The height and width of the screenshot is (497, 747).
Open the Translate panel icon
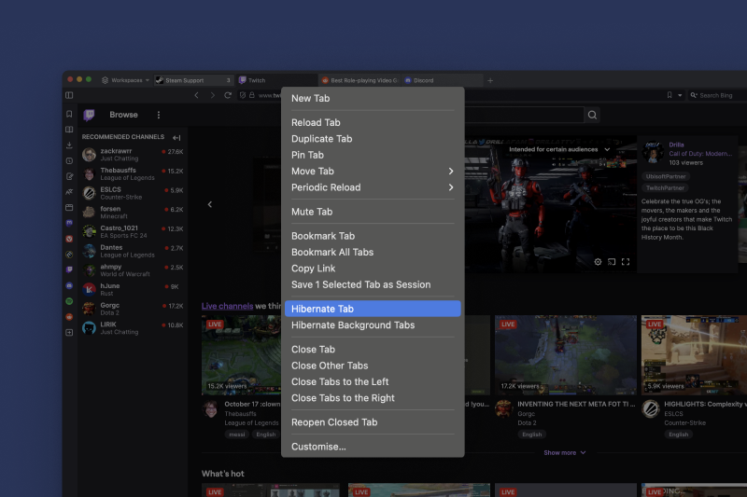[x=69, y=192]
